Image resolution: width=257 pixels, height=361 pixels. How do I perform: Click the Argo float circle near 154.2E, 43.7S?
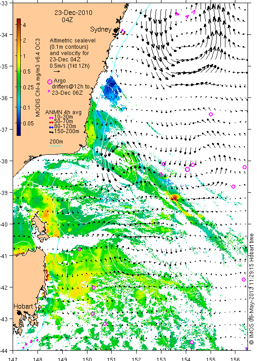(x=192, y=342)
